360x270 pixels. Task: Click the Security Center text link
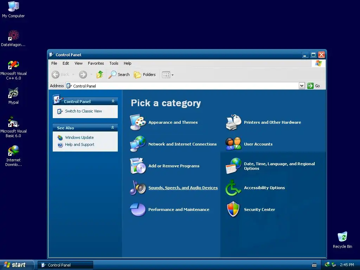259,210
